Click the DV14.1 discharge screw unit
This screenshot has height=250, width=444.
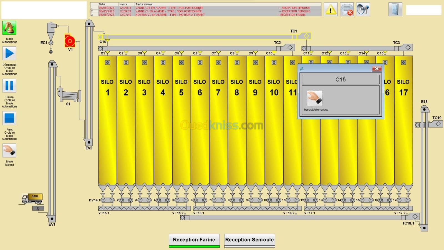pyautogui.click(x=107, y=200)
